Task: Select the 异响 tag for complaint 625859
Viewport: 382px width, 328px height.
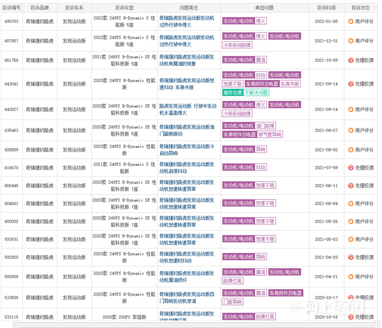Action: pos(260,149)
